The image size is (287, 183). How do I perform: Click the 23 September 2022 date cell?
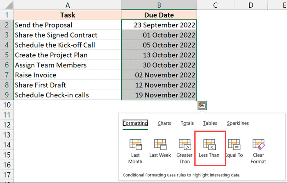pos(159,25)
